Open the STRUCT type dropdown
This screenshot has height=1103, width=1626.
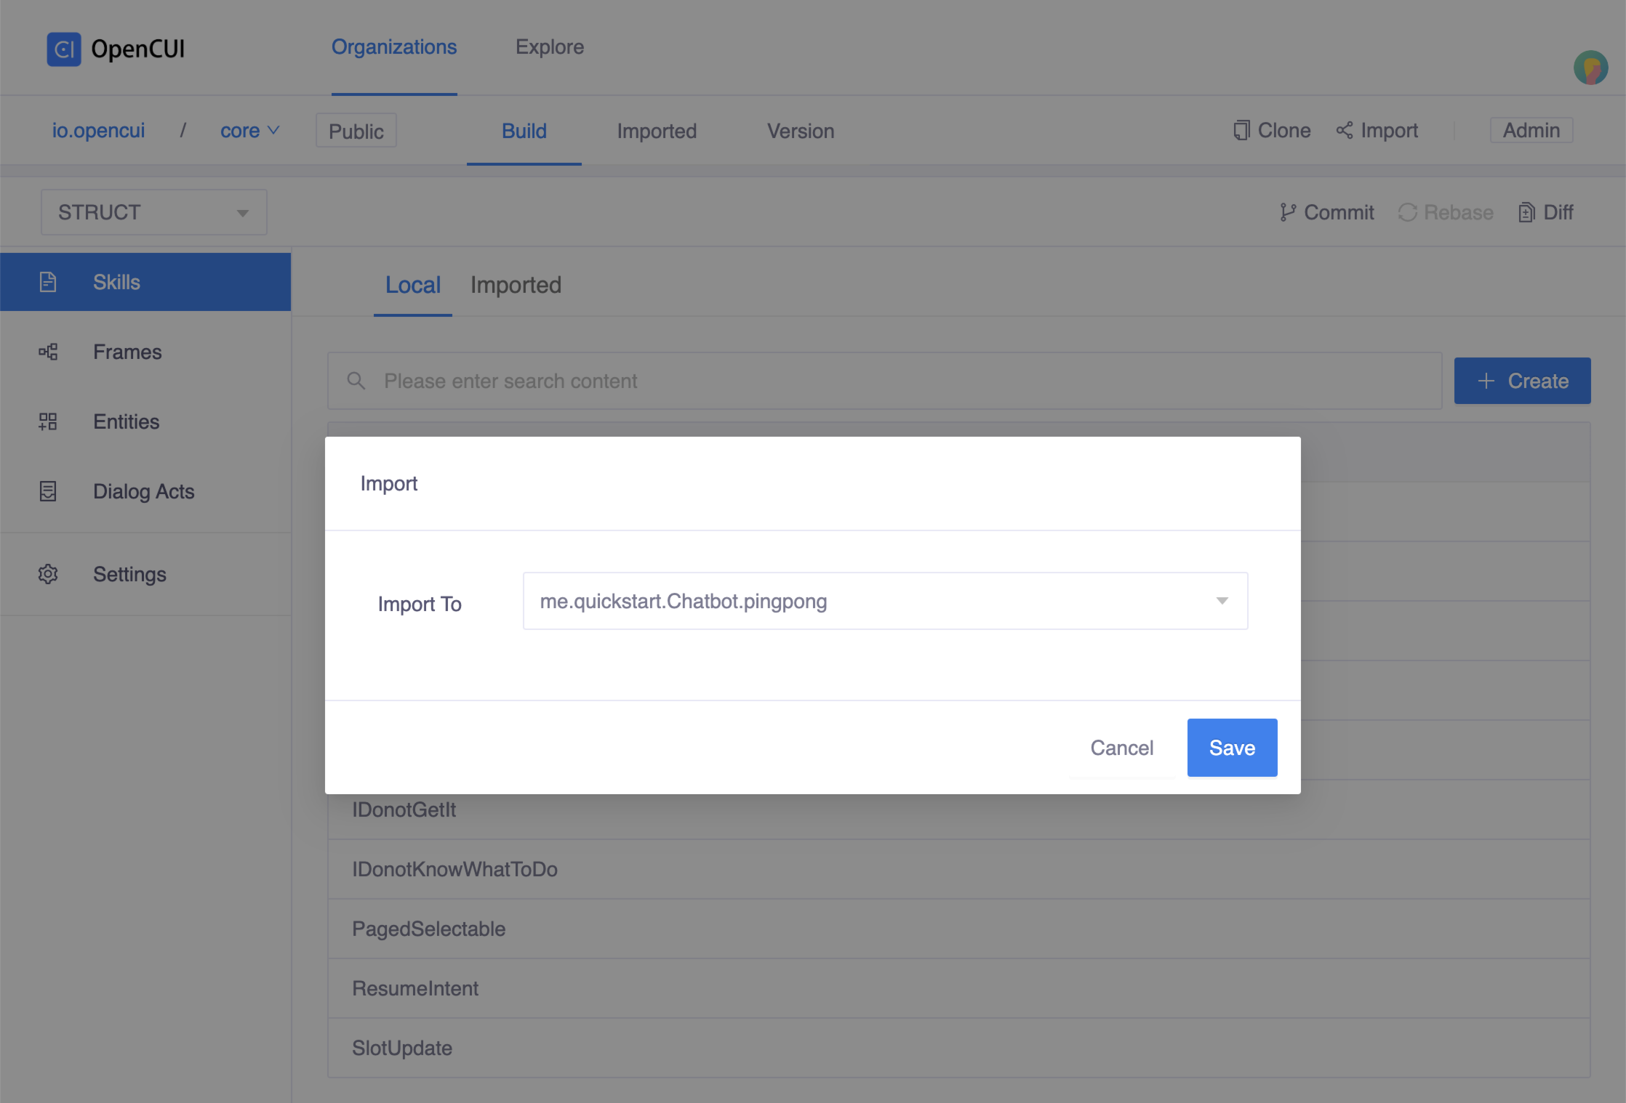[153, 212]
